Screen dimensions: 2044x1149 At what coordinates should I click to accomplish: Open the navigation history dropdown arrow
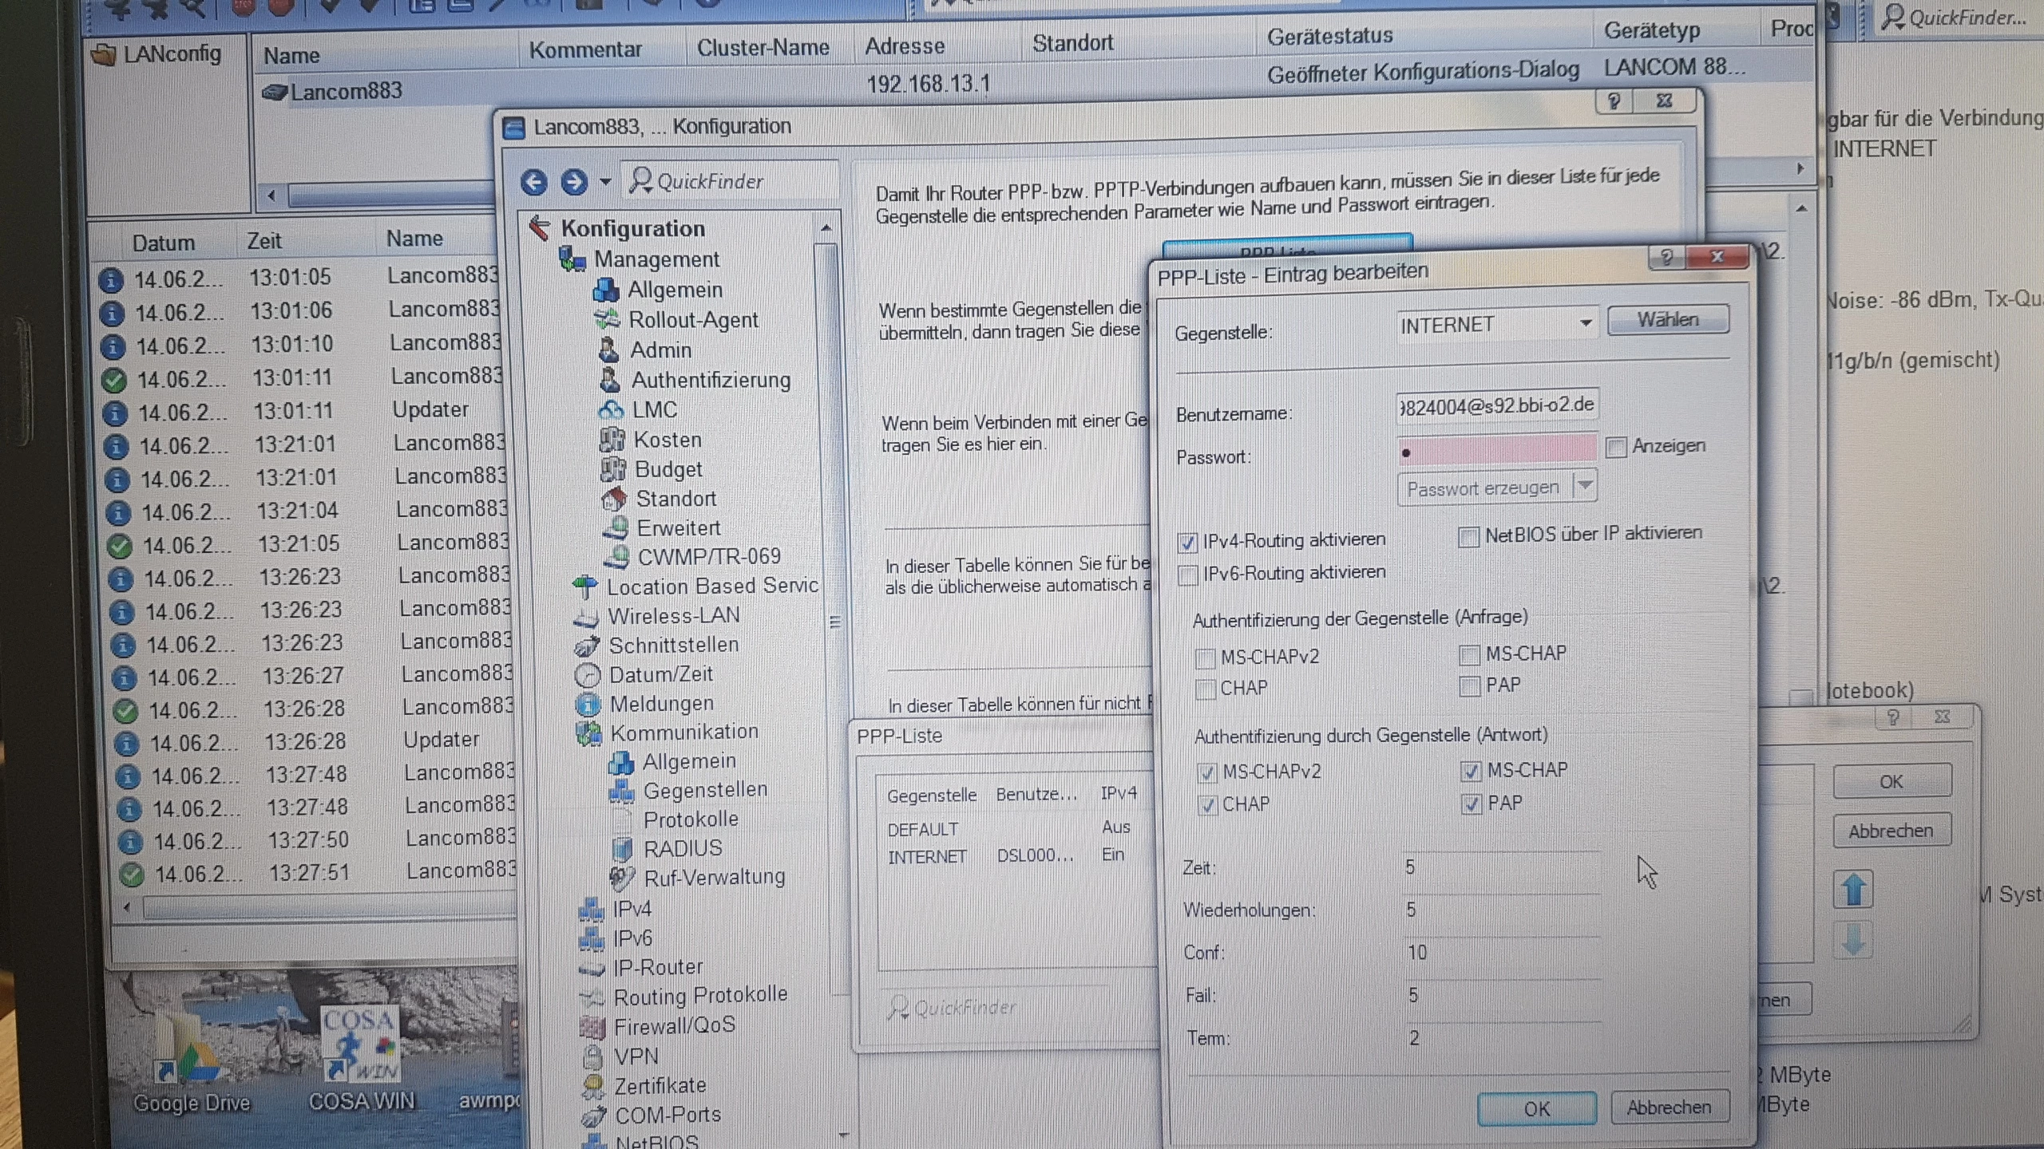tap(605, 183)
